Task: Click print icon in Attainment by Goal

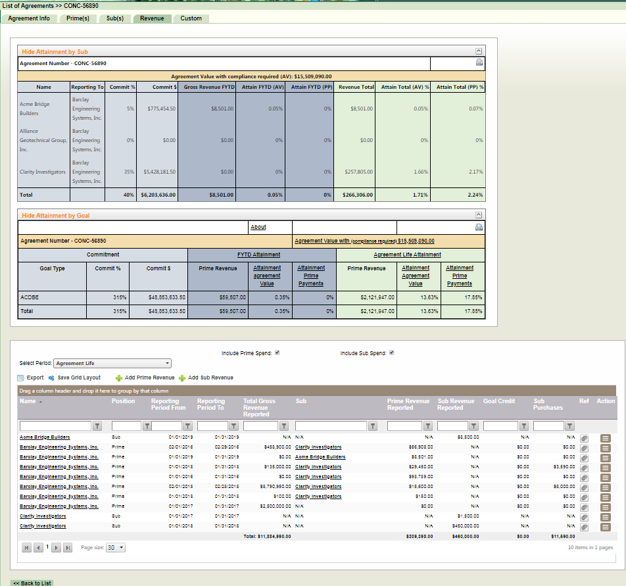Action: point(479,227)
